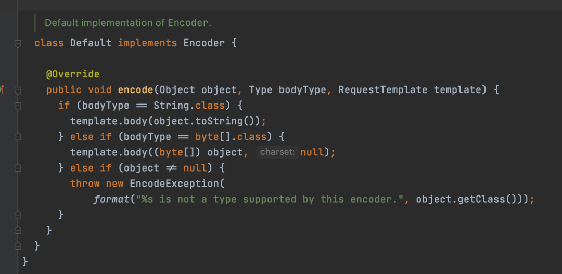The height and width of the screenshot is (274, 562).
Task: Click the charset: parameter inlay hint
Action: coord(277,152)
